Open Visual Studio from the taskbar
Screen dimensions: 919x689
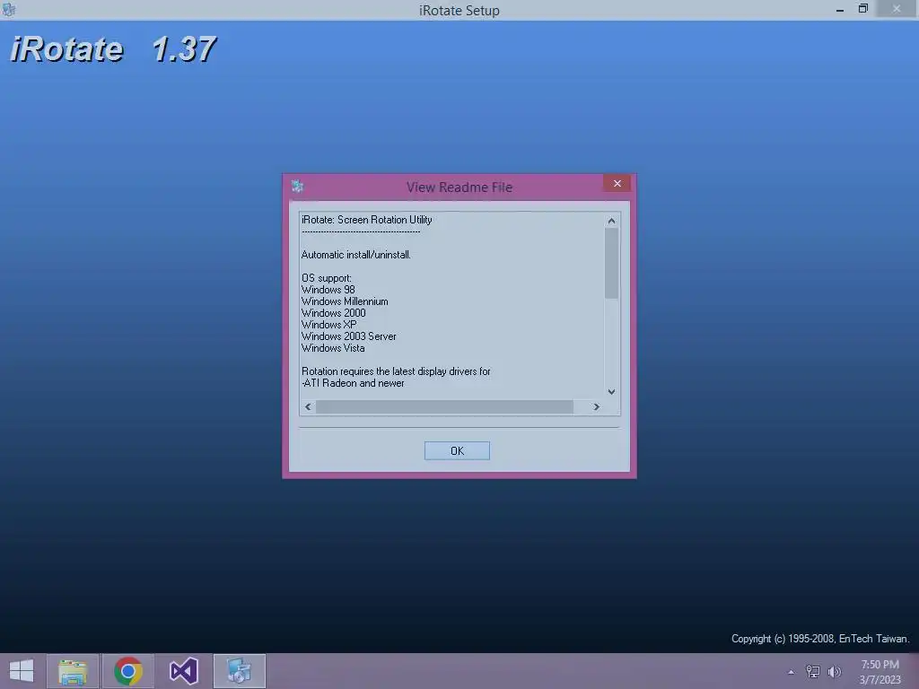[183, 671]
